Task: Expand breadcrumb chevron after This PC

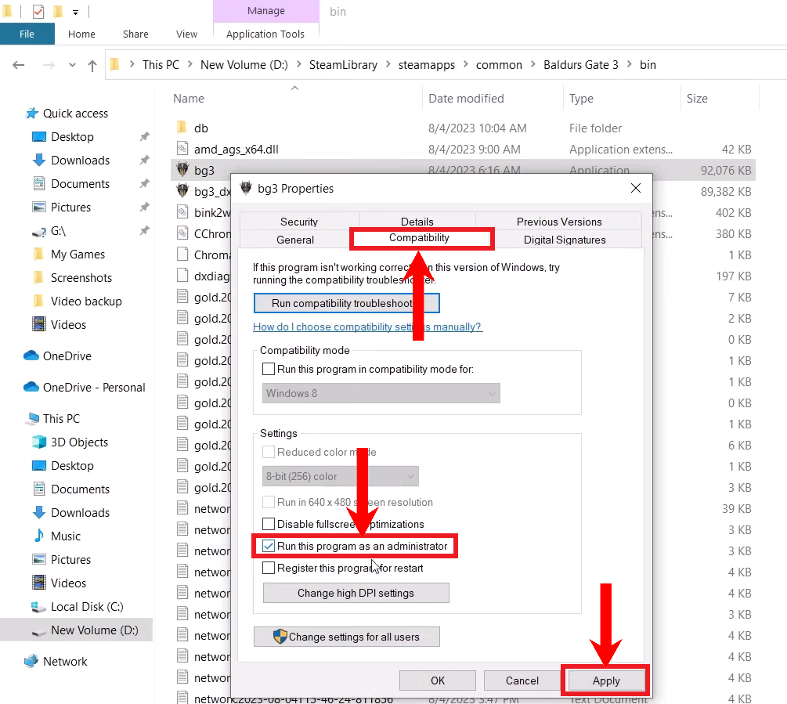Action: 190,65
